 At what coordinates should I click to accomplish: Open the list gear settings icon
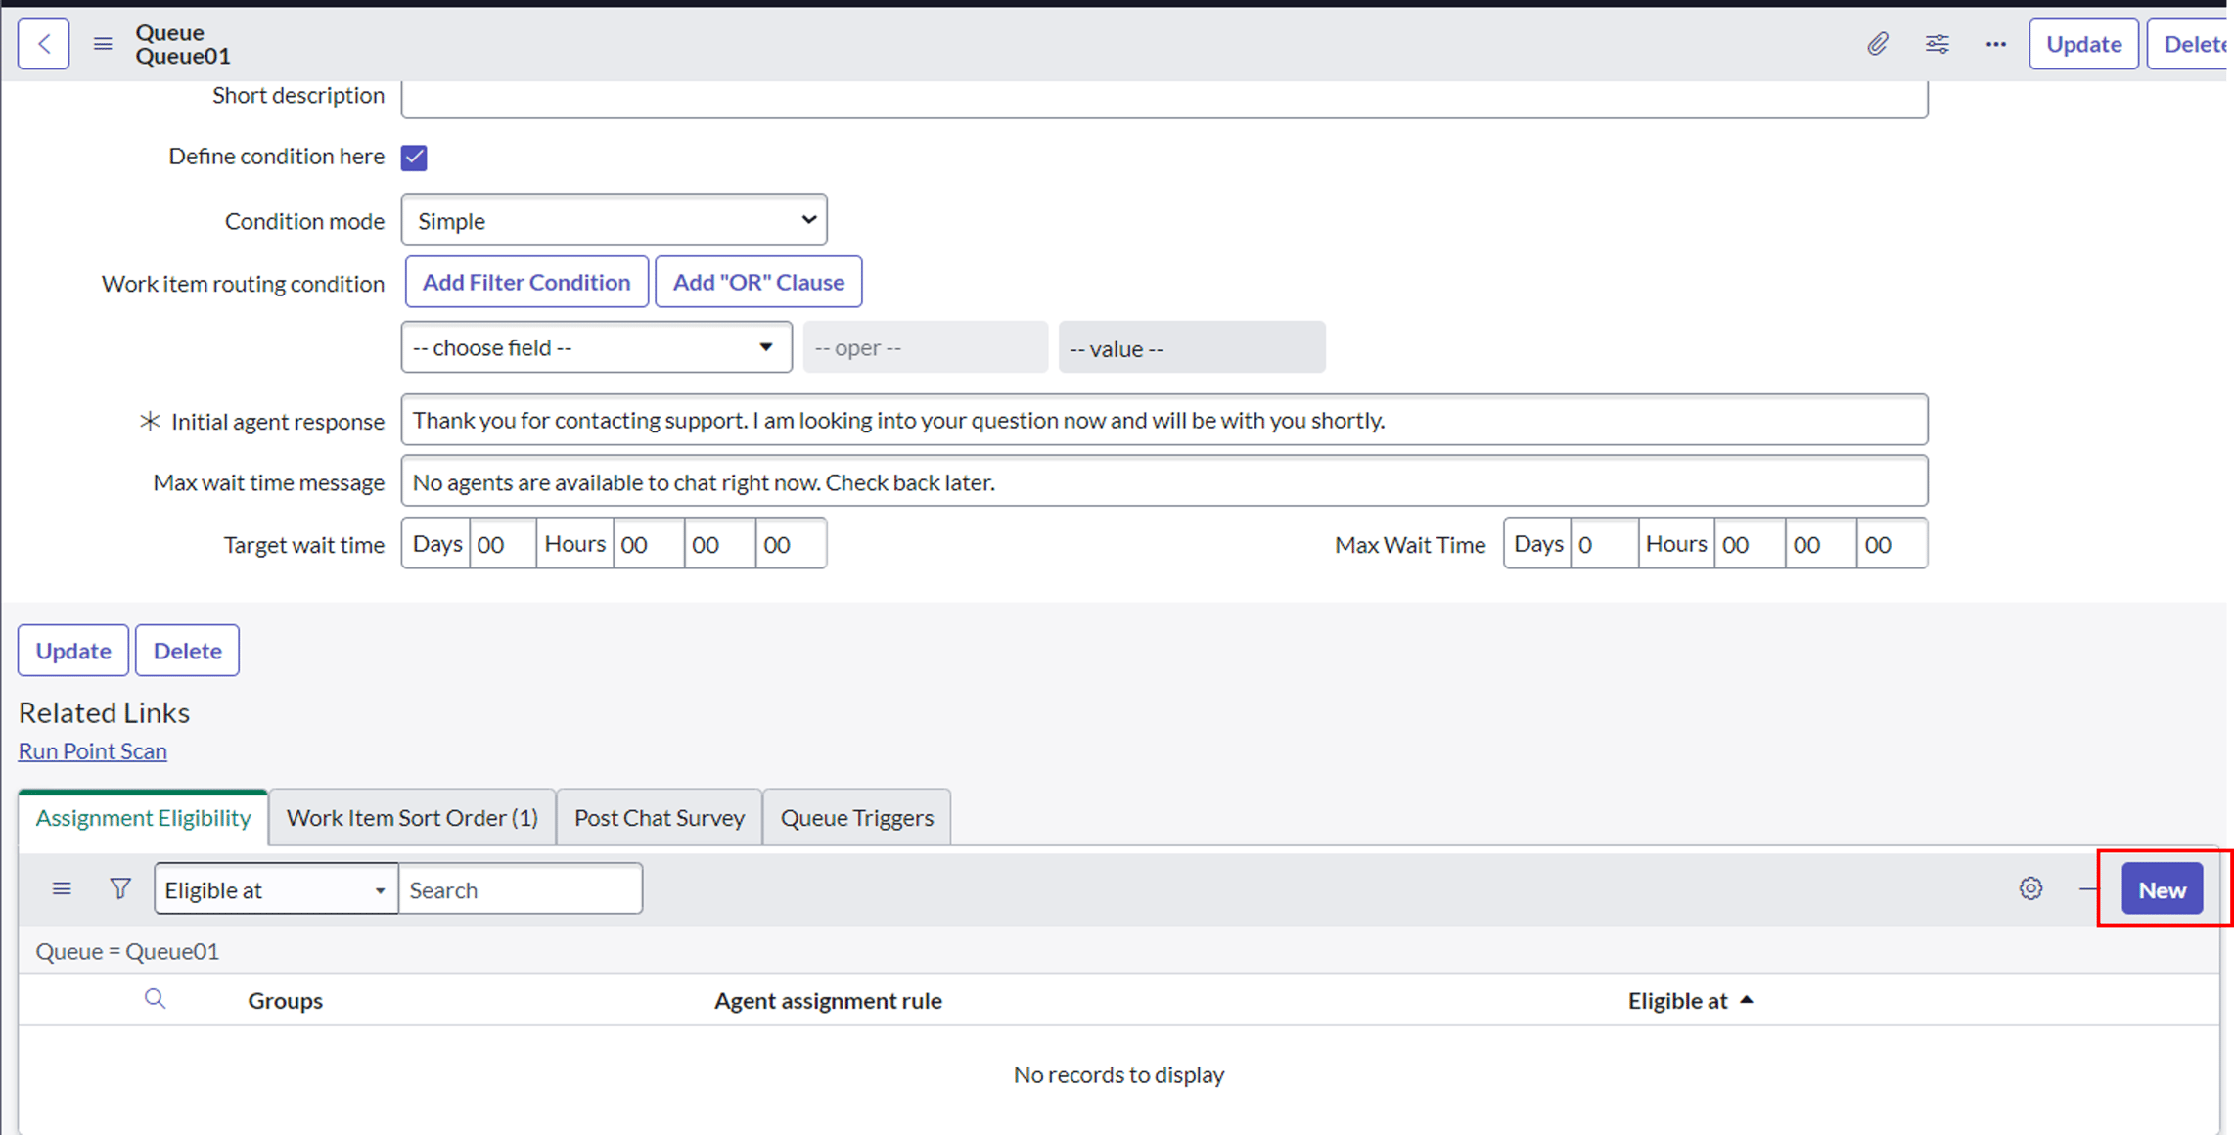(2030, 888)
